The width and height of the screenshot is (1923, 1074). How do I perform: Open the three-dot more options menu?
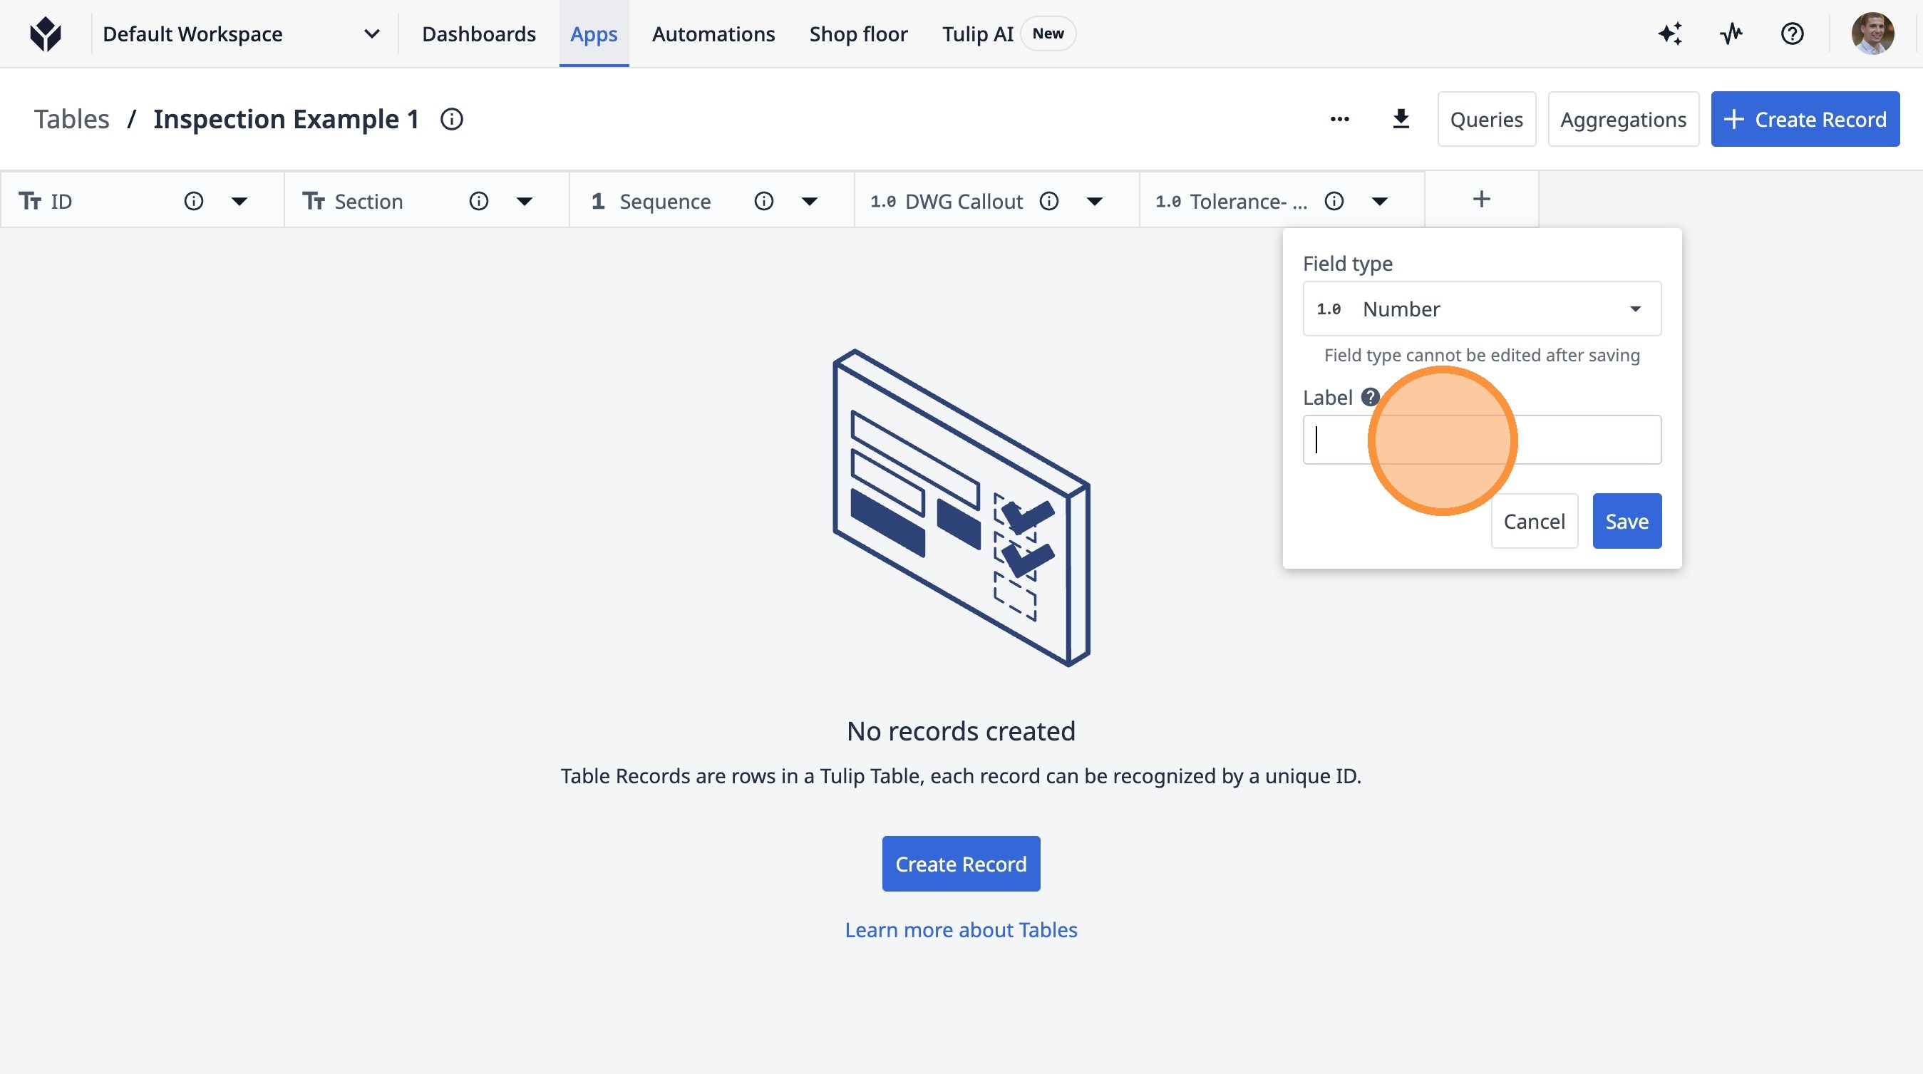click(1339, 120)
